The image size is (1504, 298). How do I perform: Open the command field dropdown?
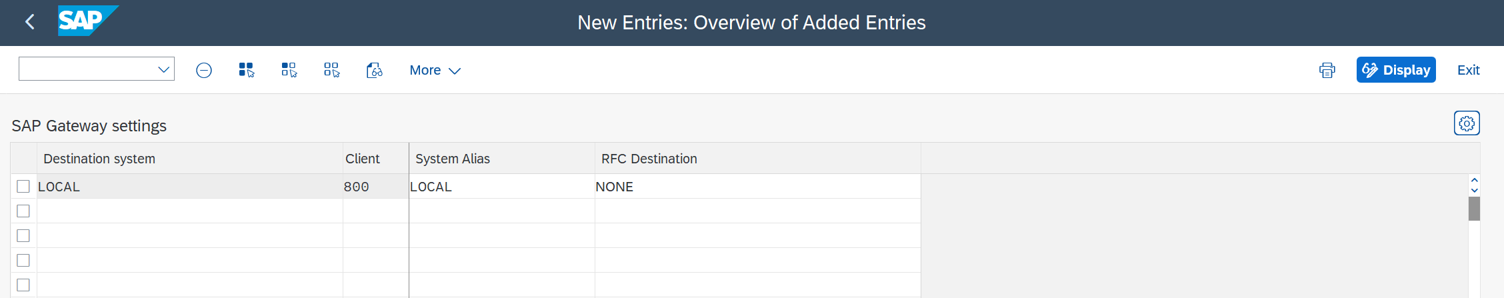point(163,69)
